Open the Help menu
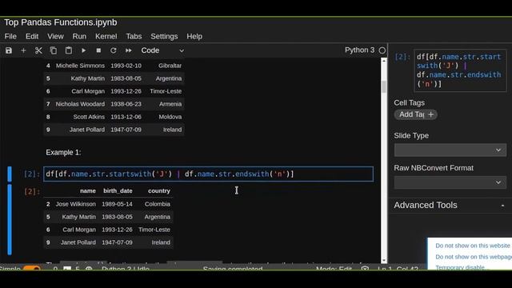The width and height of the screenshot is (512, 288). pyautogui.click(x=194, y=36)
